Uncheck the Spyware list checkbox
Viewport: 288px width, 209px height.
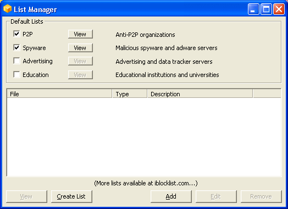[16, 48]
